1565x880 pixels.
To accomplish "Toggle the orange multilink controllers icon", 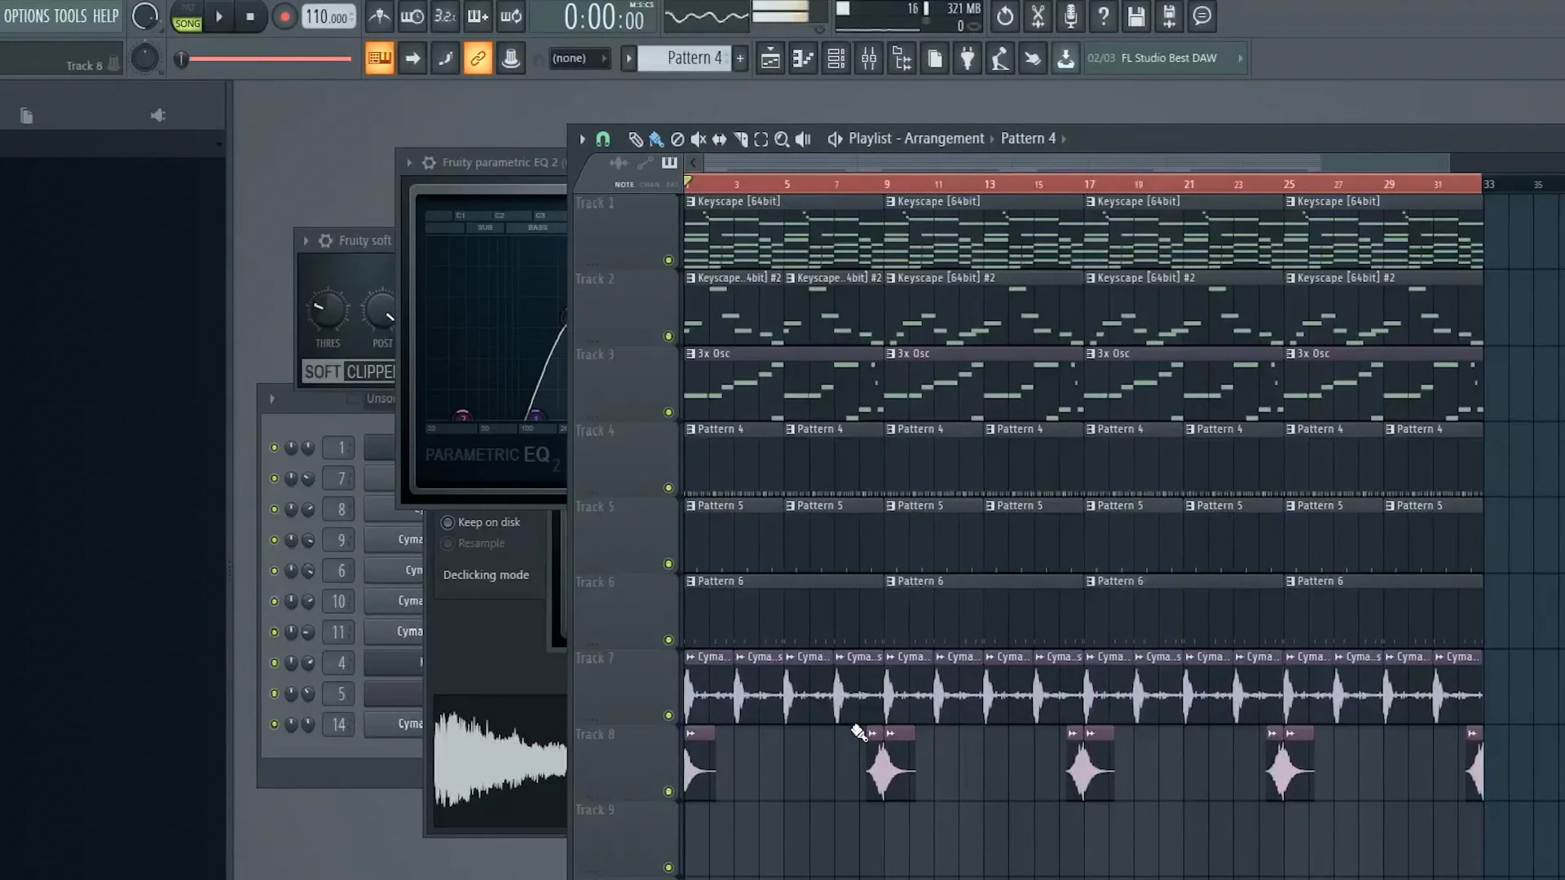I will pos(478,58).
